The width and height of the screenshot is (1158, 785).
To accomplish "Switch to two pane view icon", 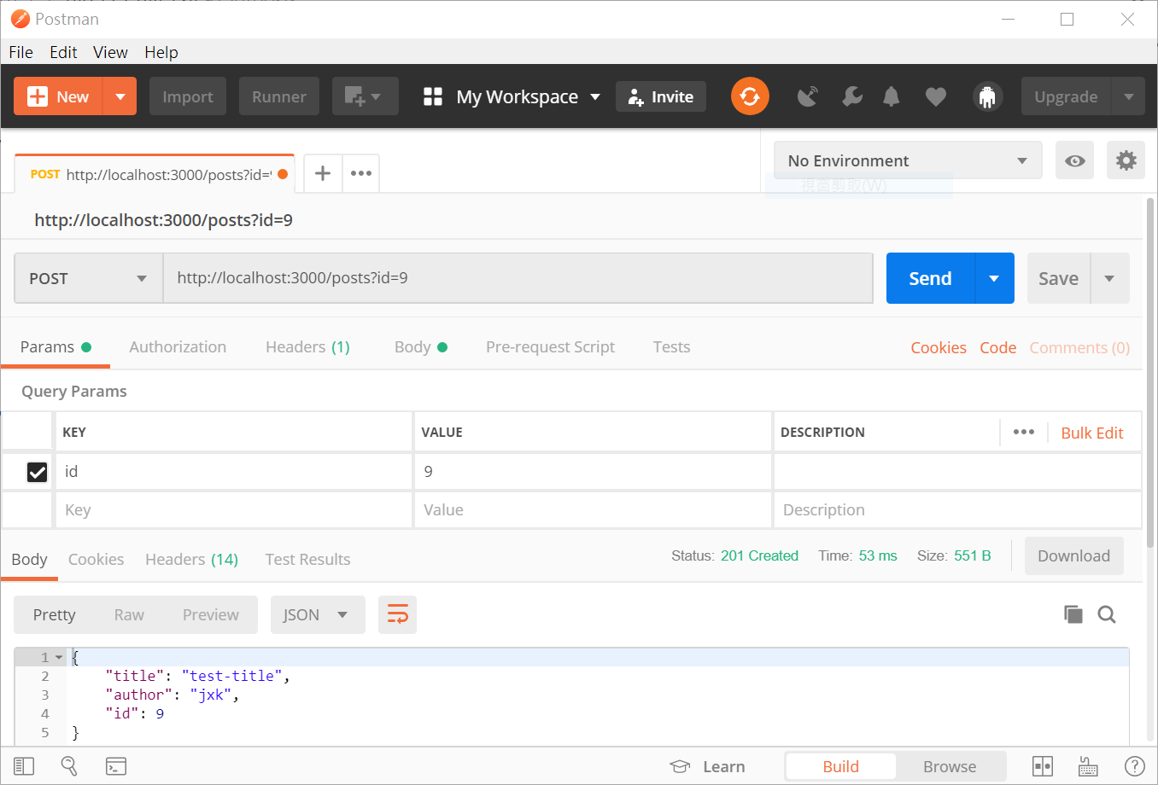I will (x=1043, y=766).
